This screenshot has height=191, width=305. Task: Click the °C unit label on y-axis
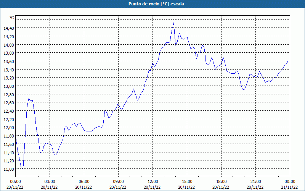(x=12, y=18)
